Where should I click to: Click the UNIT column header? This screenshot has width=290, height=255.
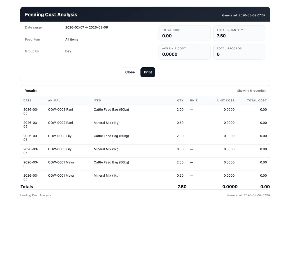pos(194,100)
